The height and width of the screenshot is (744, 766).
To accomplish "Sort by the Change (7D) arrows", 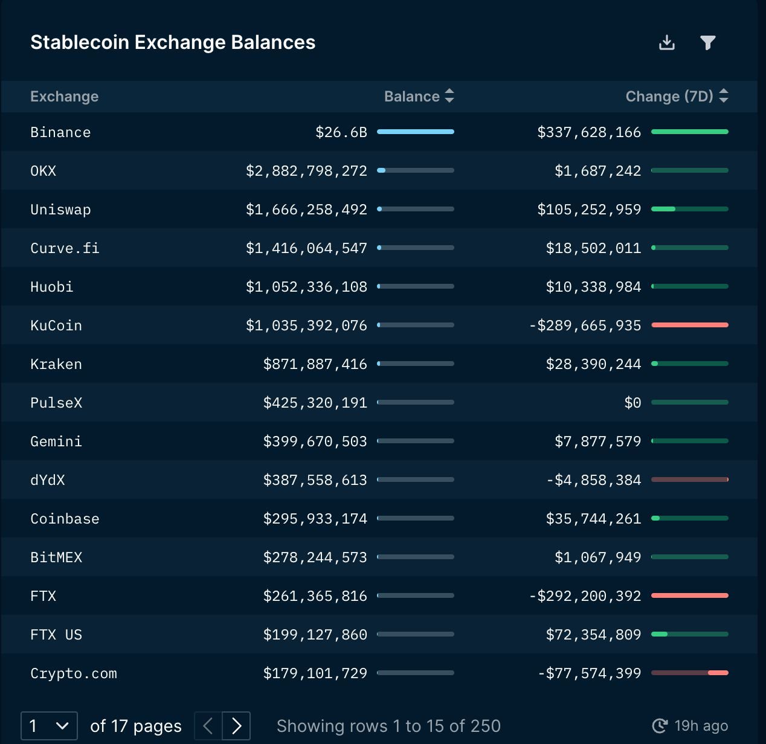I will [724, 96].
